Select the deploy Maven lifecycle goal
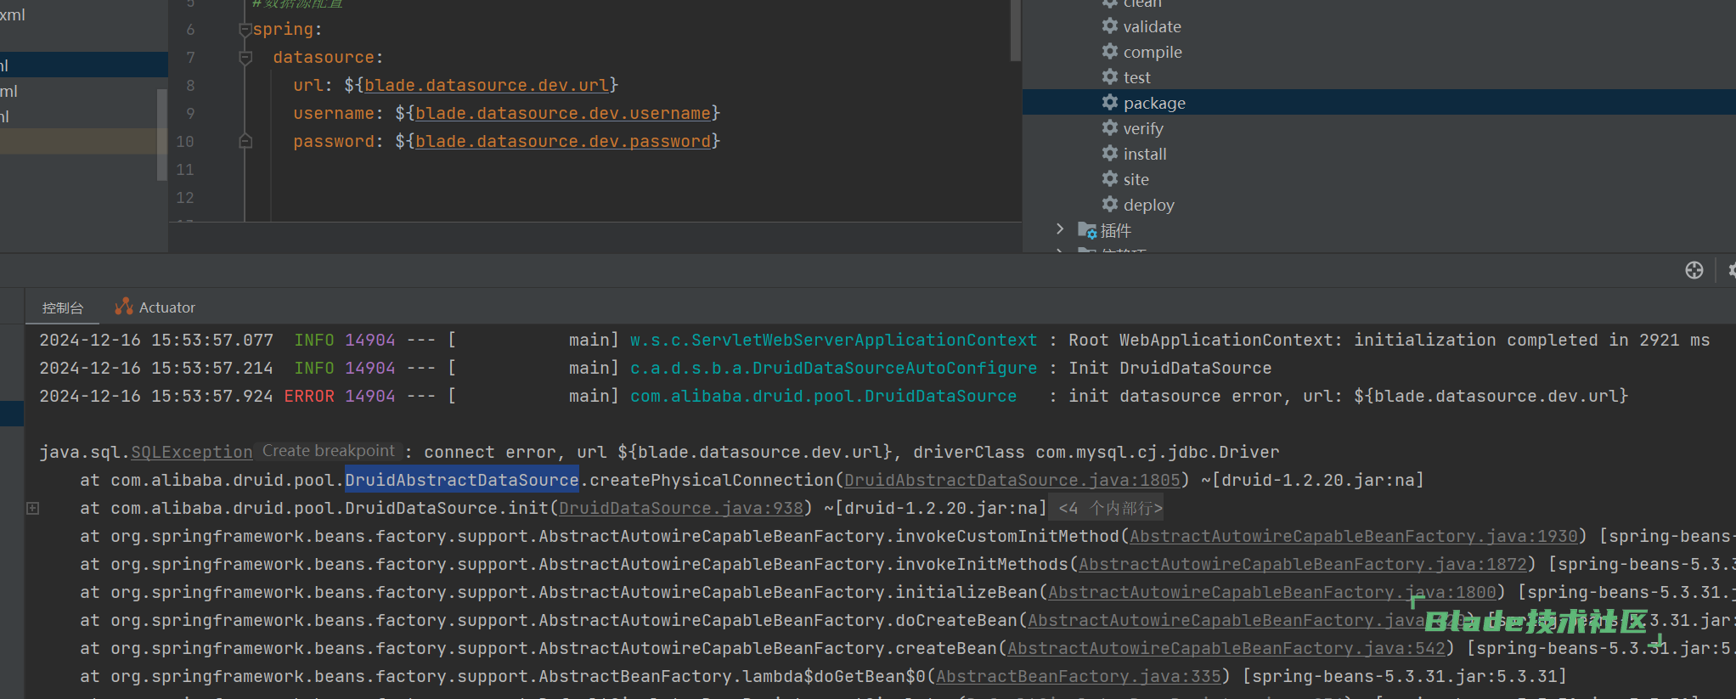Viewport: 1736px width, 699px height. [x=1148, y=205]
